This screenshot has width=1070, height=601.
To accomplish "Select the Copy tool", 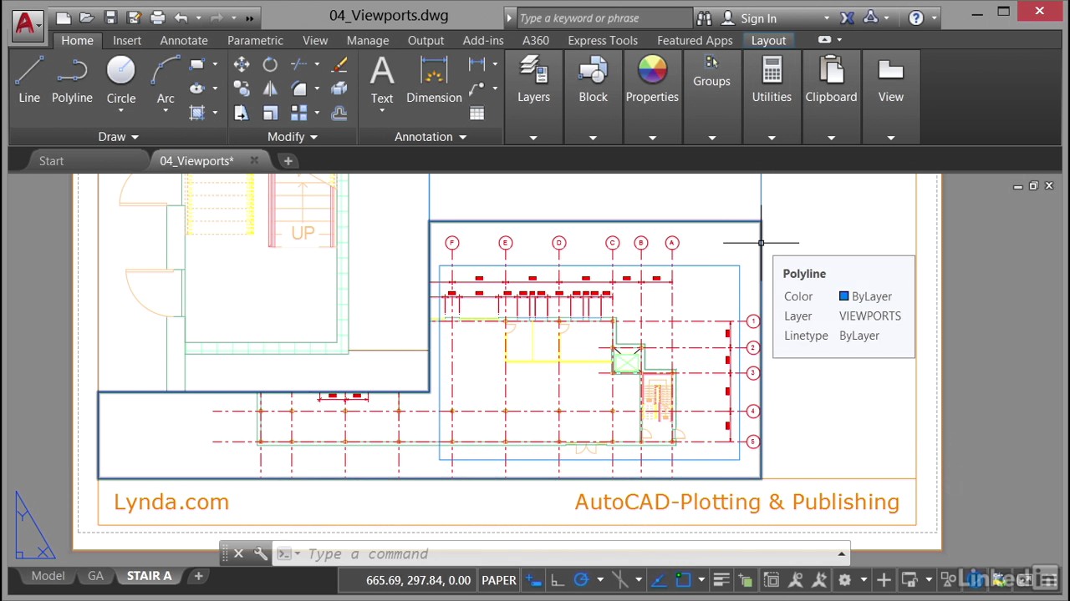I will pyautogui.click(x=242, y=88).
